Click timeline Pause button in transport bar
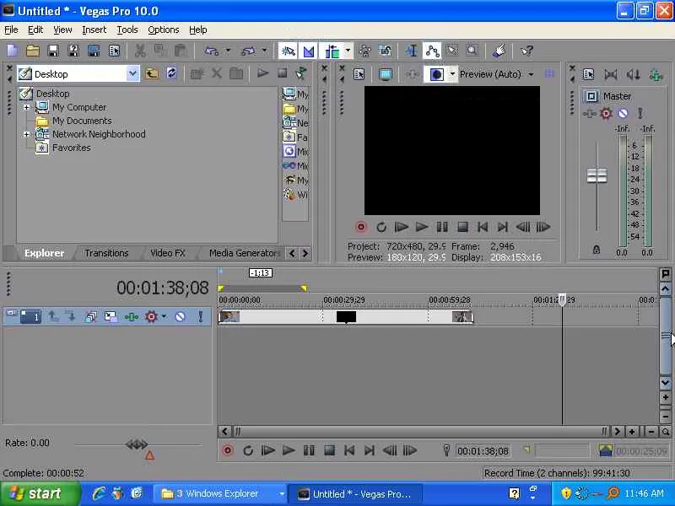Screen dimensions: 675x506 (309, 450)
